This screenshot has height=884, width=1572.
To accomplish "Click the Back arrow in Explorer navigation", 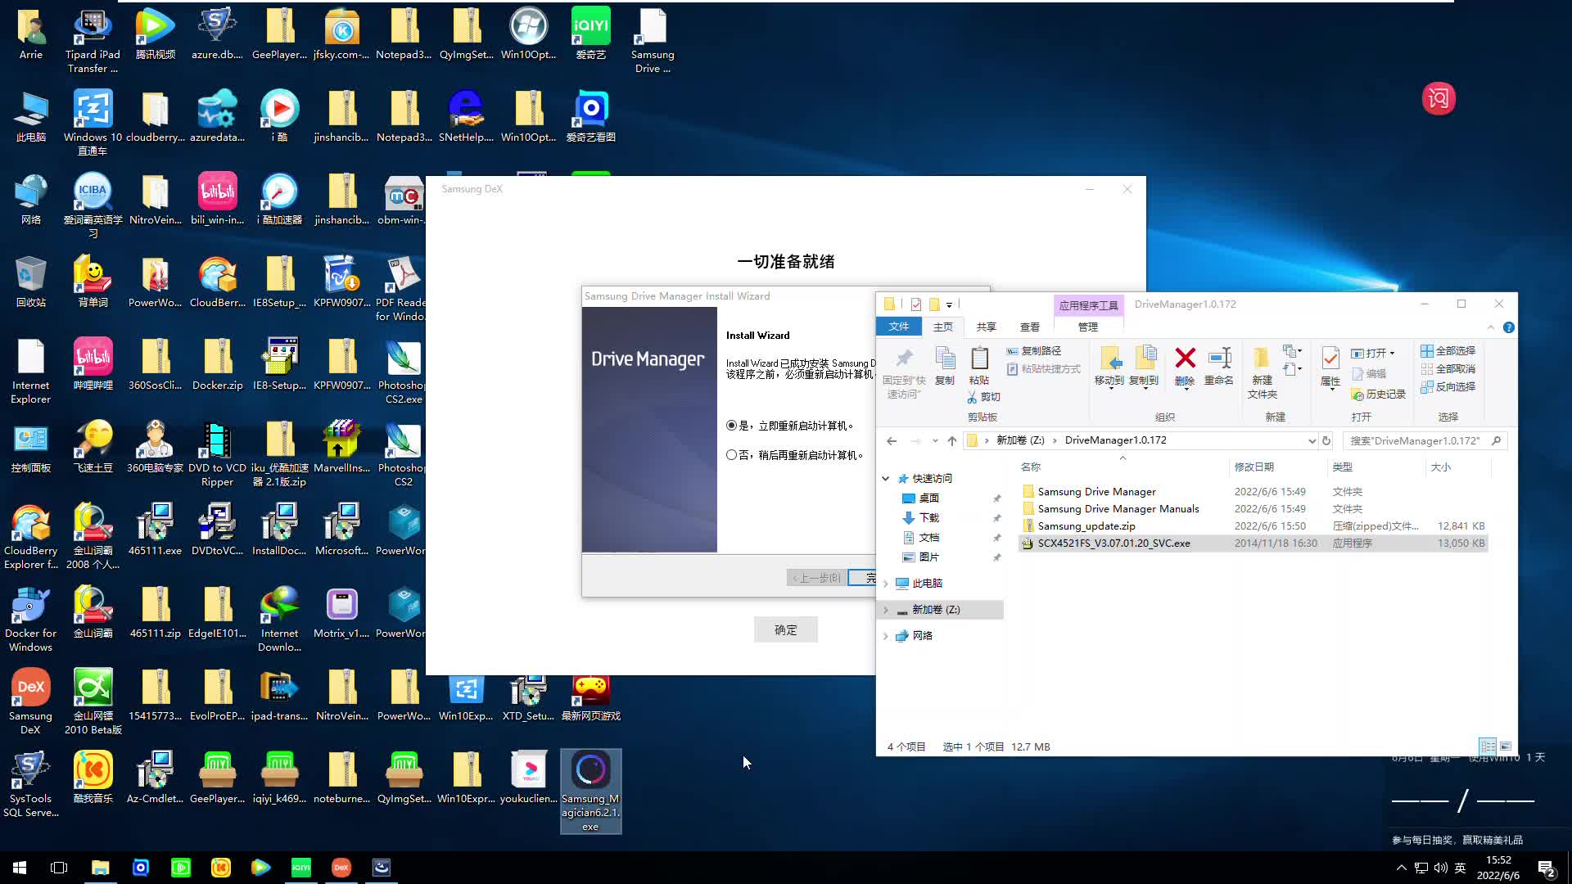I will 892,440.
